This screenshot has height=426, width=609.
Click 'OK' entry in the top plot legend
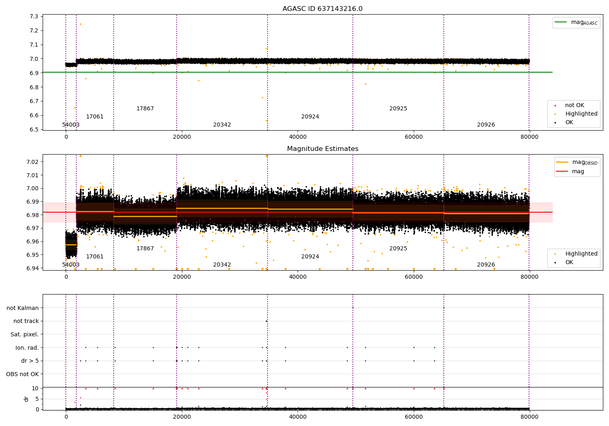[564, 123]
